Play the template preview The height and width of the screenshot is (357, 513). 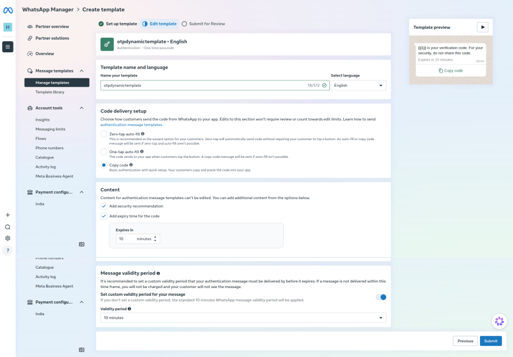tap(483, 27)
